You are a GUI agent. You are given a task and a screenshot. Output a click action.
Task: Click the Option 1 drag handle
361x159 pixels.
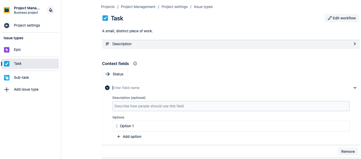click(x=117, y=126)
